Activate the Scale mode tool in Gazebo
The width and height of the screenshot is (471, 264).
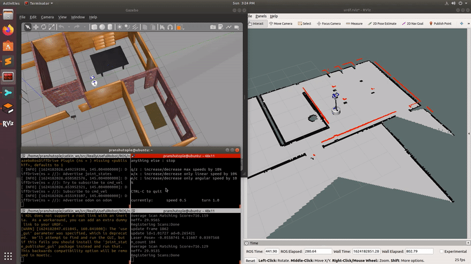click(52, 27)
